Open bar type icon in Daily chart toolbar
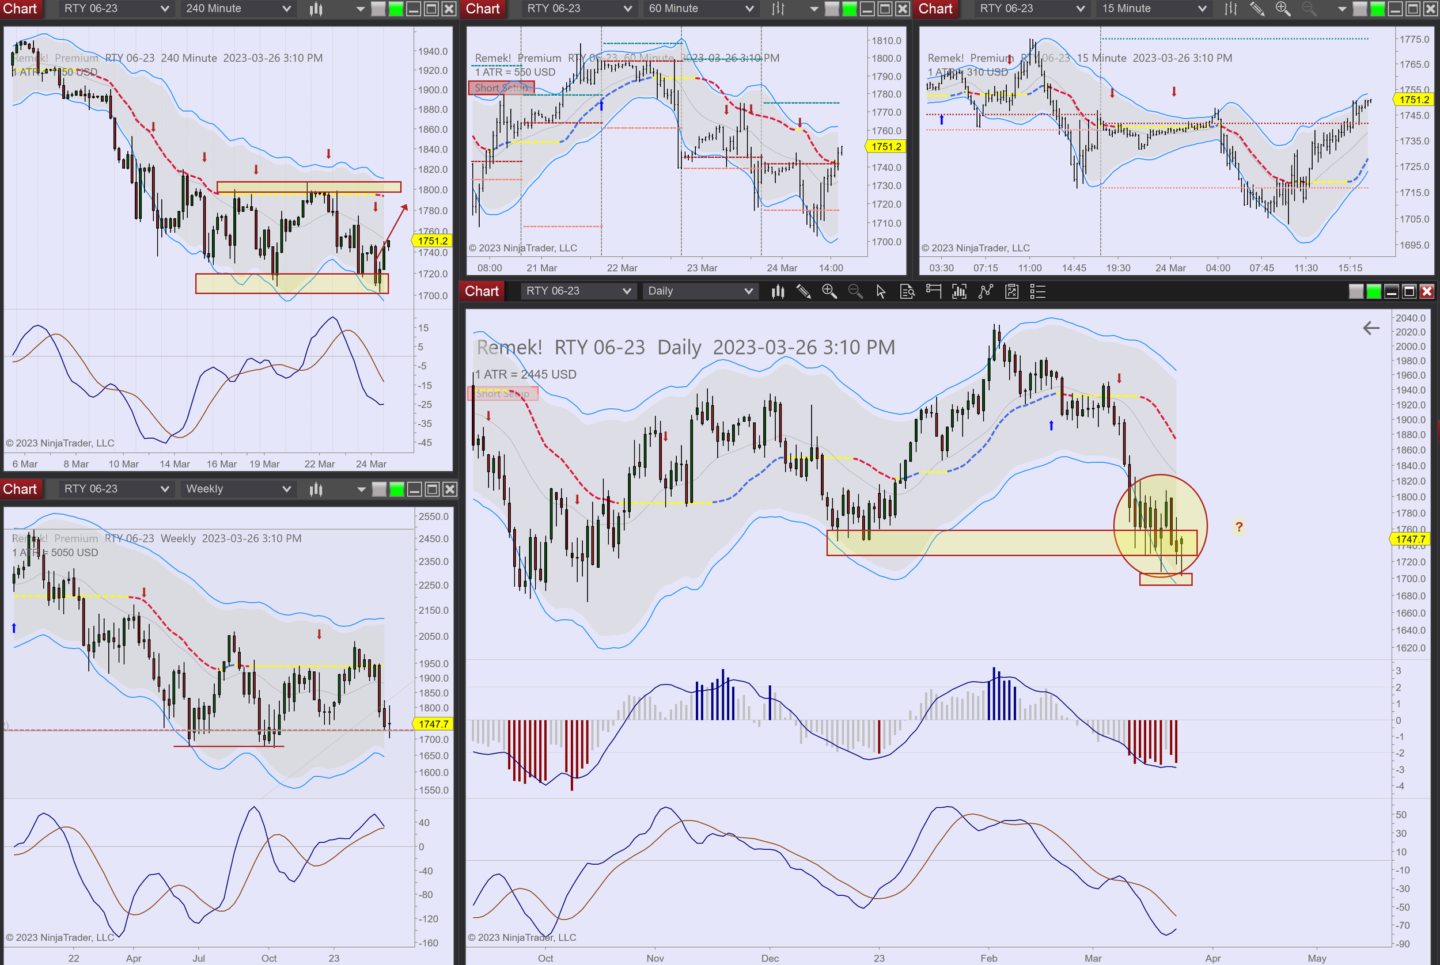Viewport: 1440px width, 965px height. coord(778,291)
